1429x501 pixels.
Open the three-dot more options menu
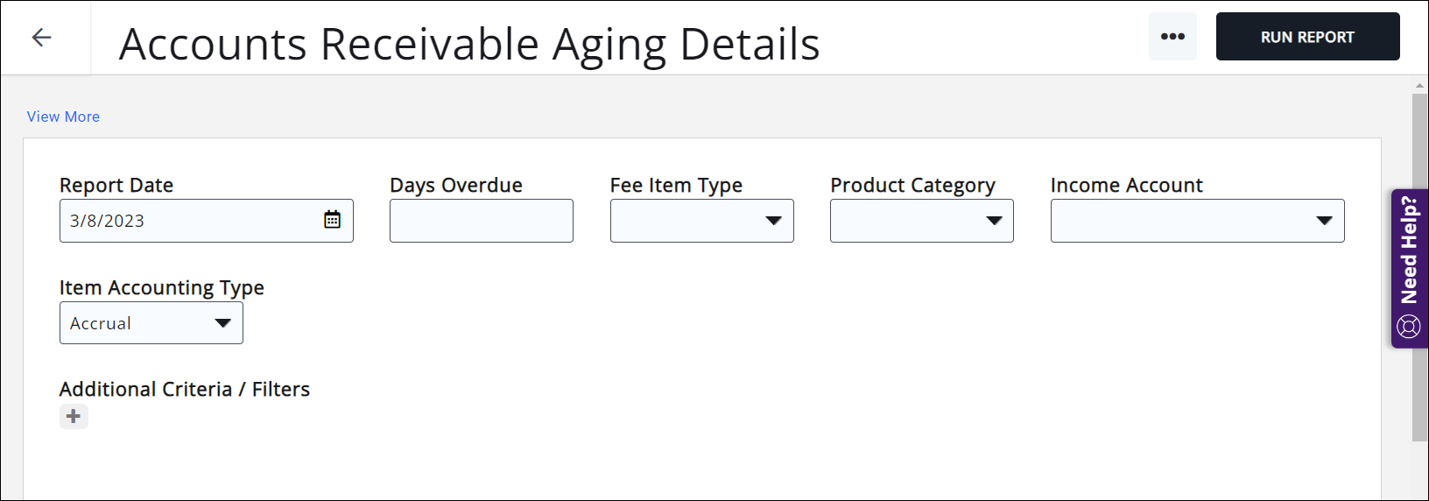pyautogui.click(x=1172, y=37)
